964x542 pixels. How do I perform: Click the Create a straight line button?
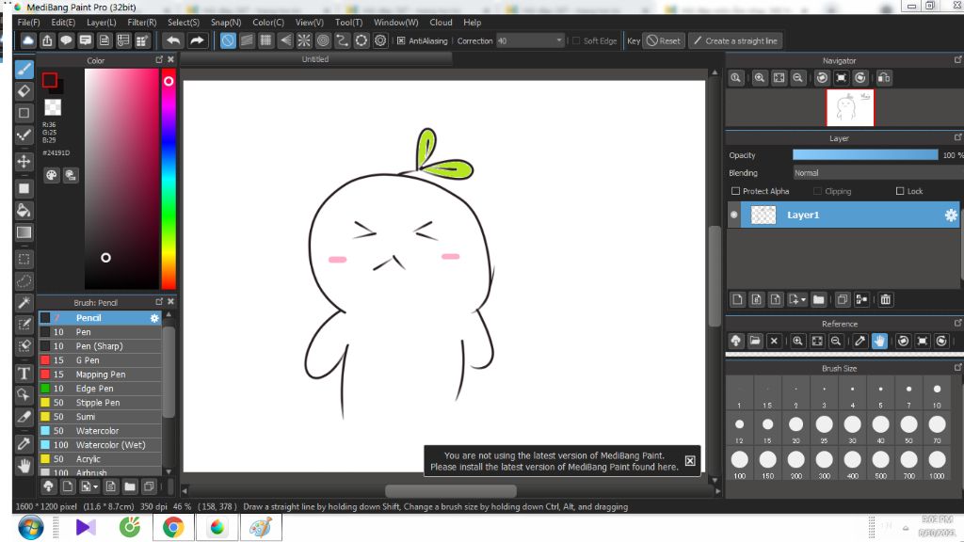734,41
